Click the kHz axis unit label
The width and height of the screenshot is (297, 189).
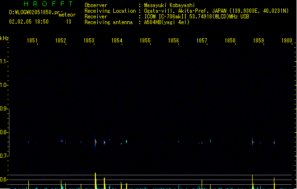point(4,38)
